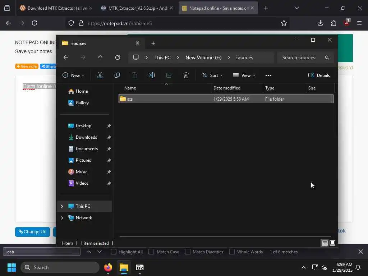Enable Match Case checkbox
Screen dimensions: 368x276
tap(151, 252)
